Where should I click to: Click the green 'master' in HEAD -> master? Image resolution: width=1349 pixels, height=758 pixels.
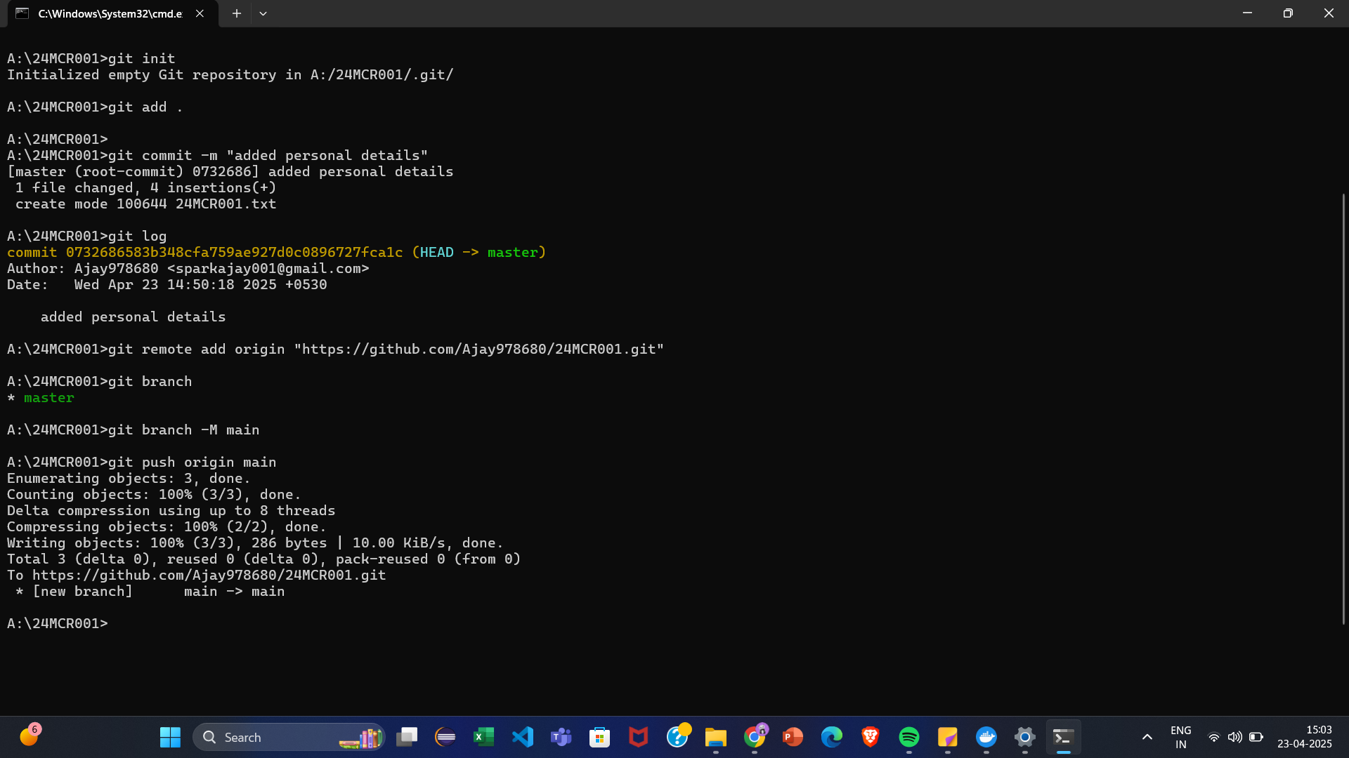(513, 252)
